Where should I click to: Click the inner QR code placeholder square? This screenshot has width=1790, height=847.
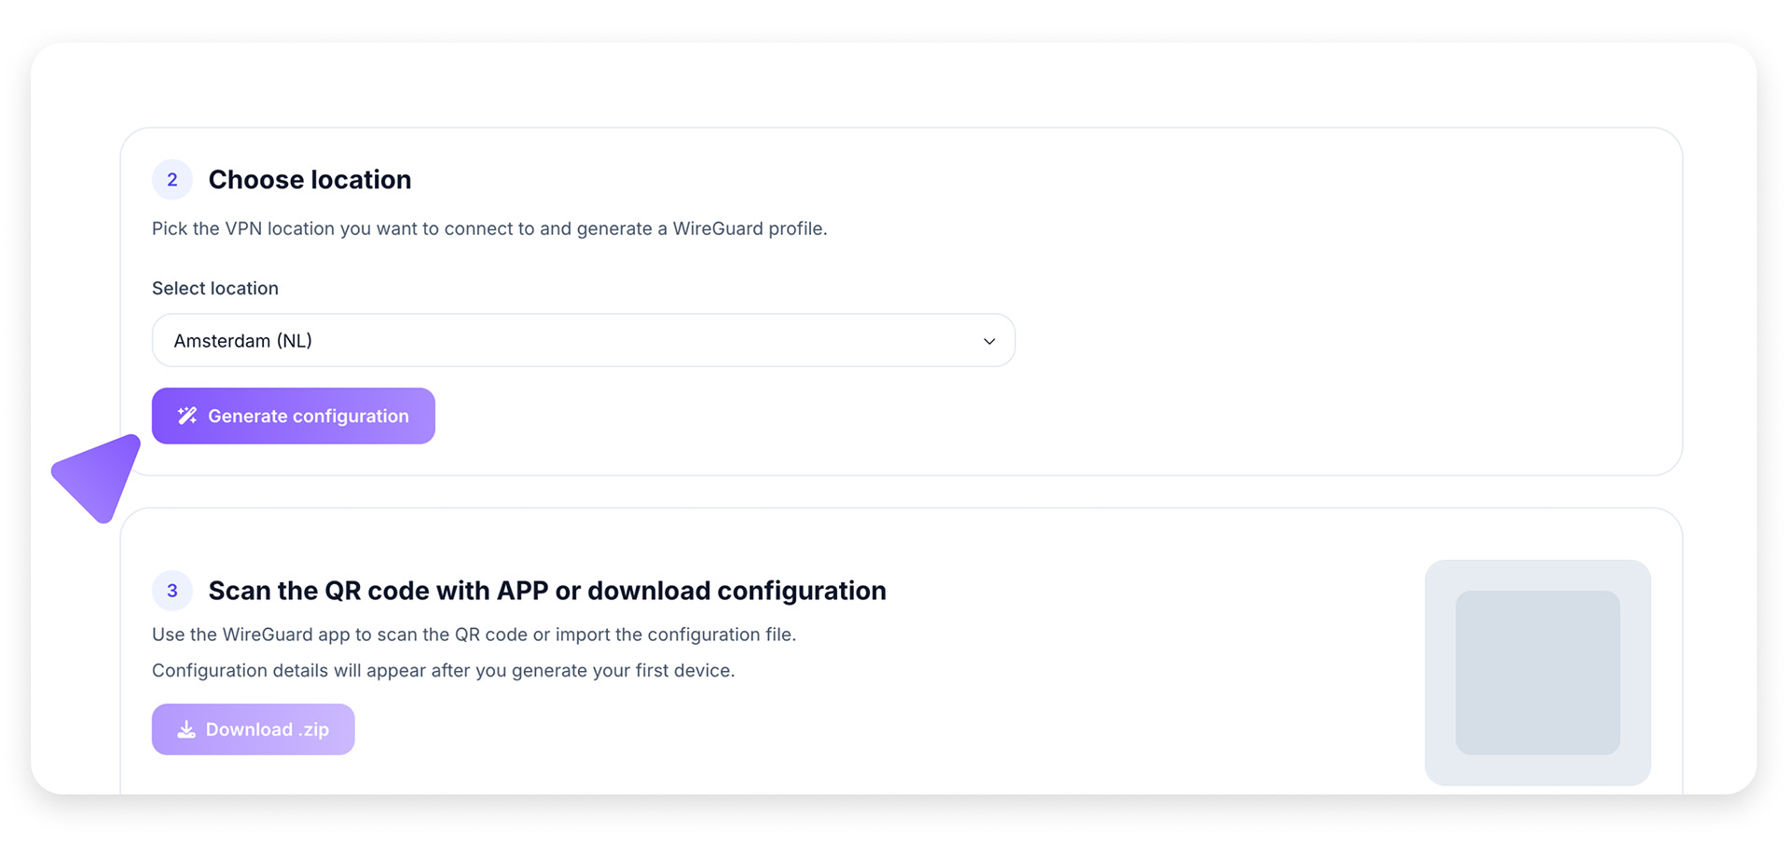coord(1537,672)
